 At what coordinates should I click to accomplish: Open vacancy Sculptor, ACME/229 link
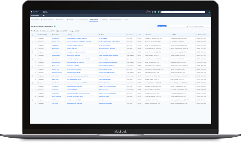[x=72, y=49]
